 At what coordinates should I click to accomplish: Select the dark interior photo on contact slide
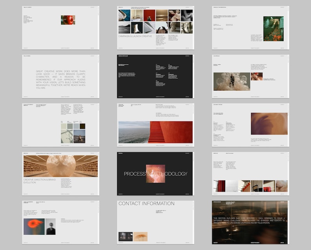coord(126,237)
